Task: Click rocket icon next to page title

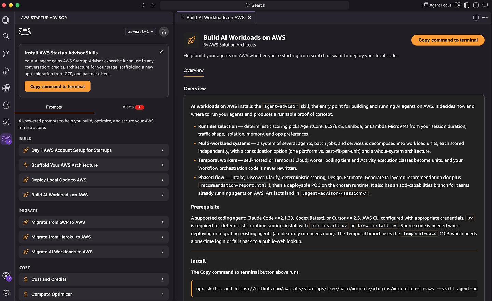Action: pos(191,40)
